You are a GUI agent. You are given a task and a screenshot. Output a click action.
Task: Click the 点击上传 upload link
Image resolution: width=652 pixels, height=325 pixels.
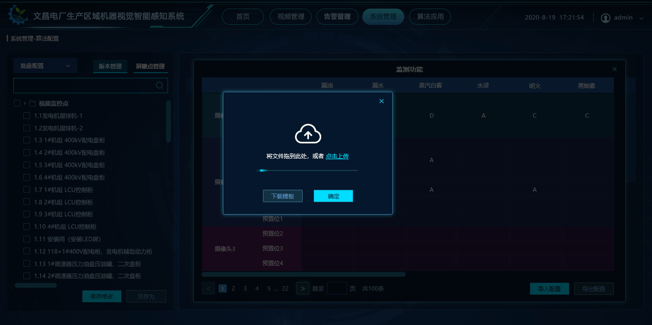click(x=337, y=156)
